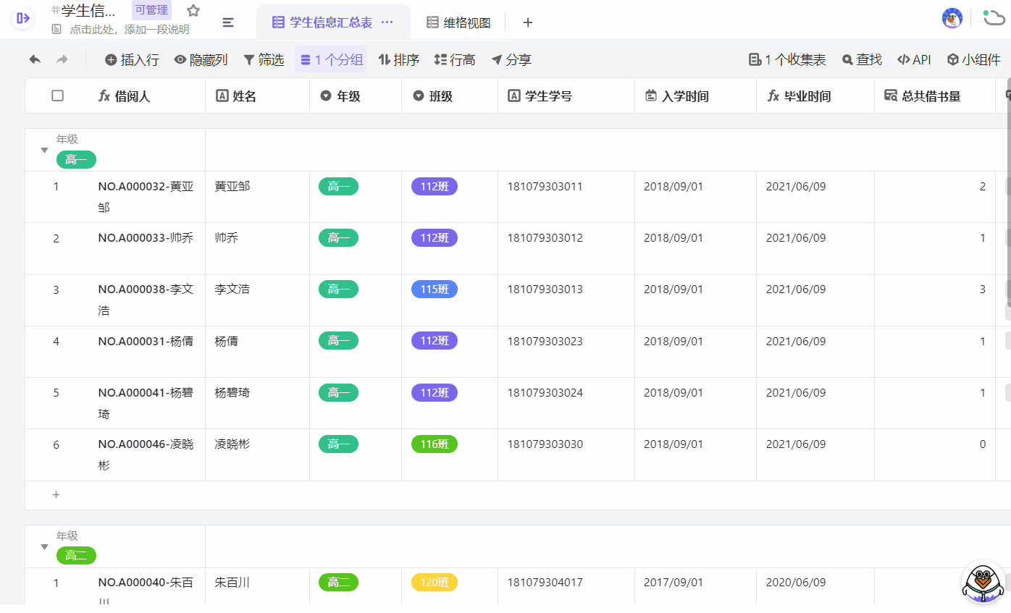Screen dimensions: 1011x613
Task: Open 学生信息汇总表 tab options menu
Action: 387,22
